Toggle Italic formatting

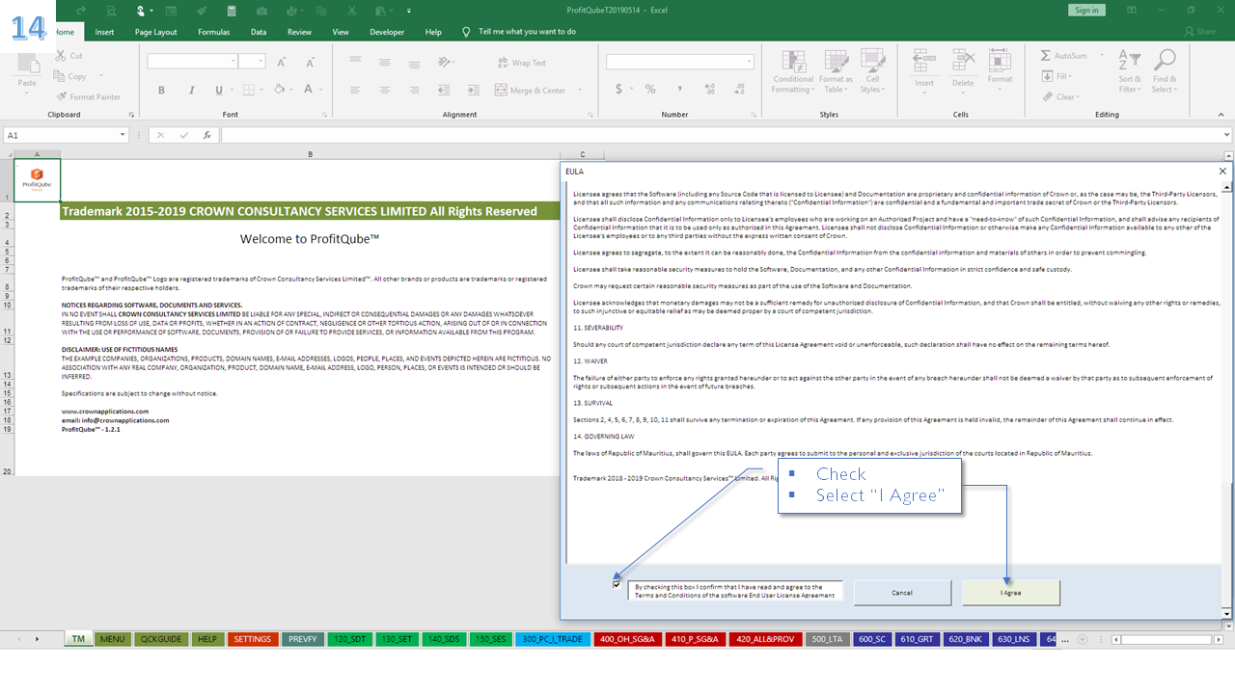point(191,91)
